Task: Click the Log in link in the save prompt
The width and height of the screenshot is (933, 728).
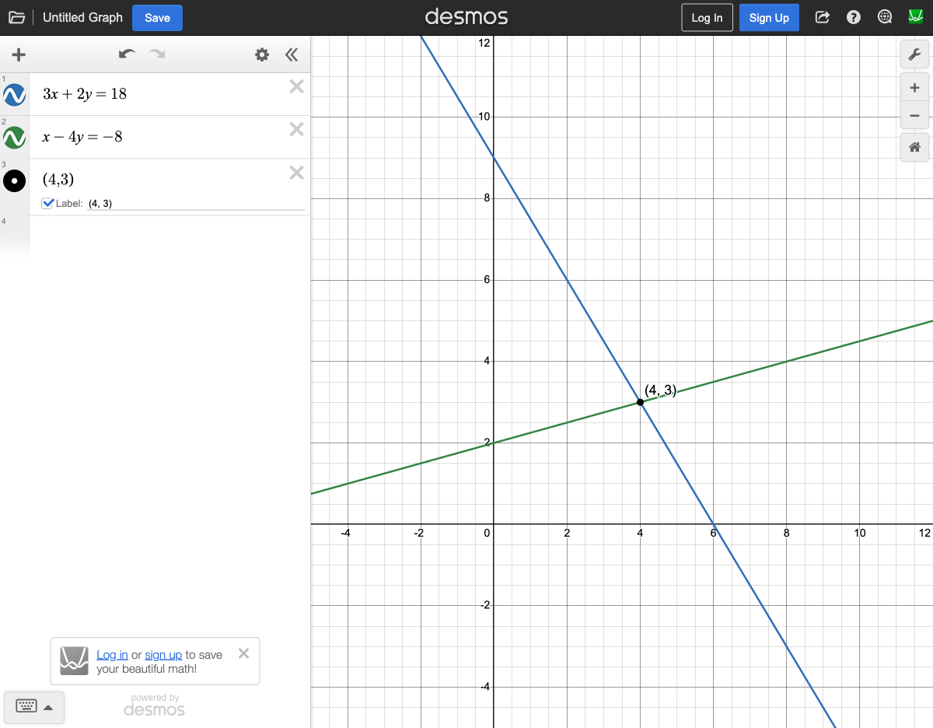Action: tap(112, 655)
